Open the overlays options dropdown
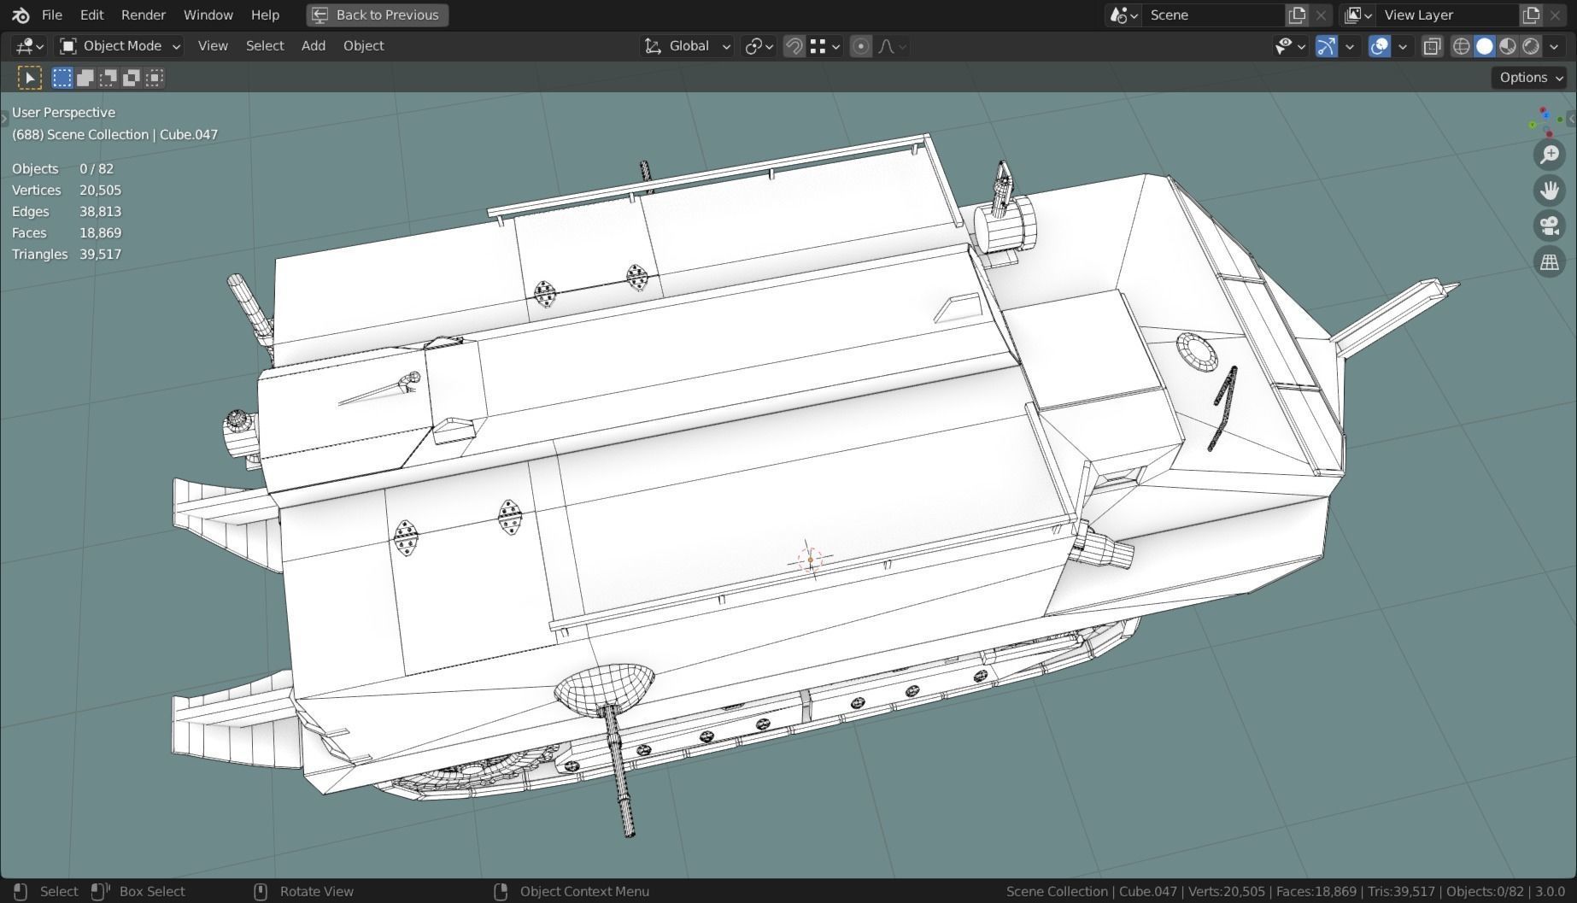This screenshot has width=1577, height=903. pos(1403,46)
